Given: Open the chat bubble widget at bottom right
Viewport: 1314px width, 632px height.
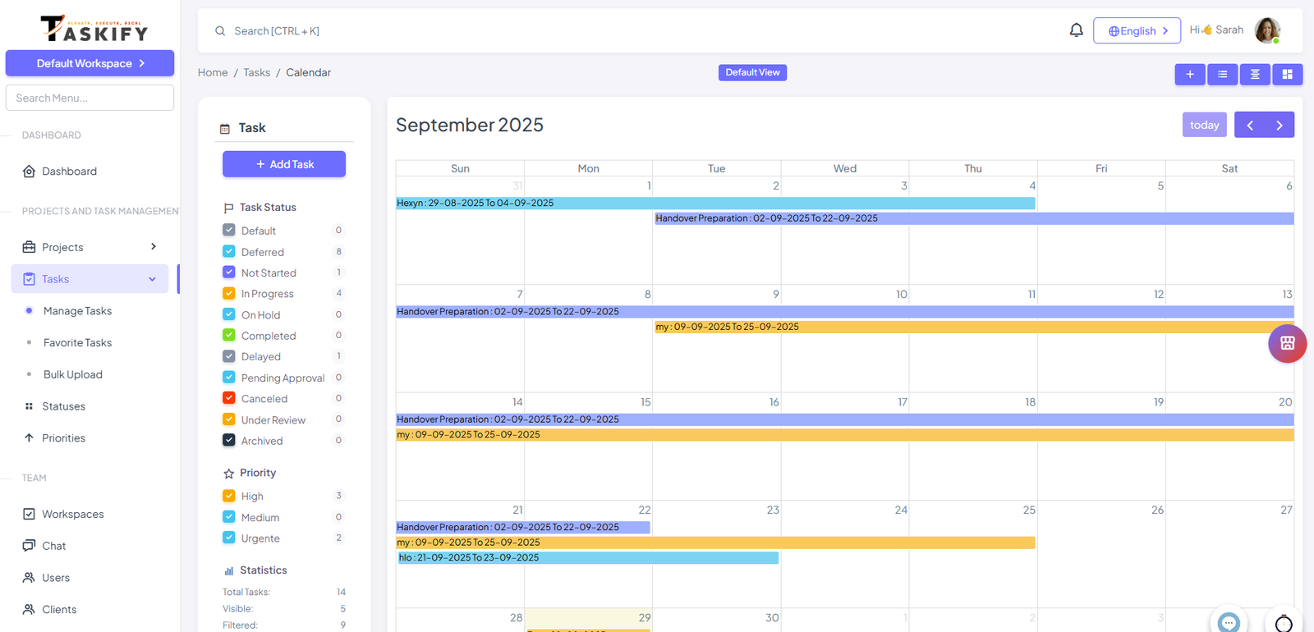Looking at the screenshot, I should (1229, 623).
